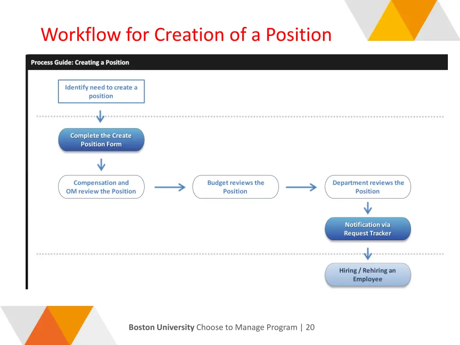Select the 'Complete the Create Position Form' step
The height and width of the screenshot is (345, 460).
[x=101, y=140]
